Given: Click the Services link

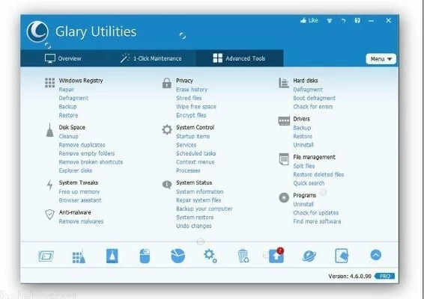Looking at the screenshot, I should (187, 145).
